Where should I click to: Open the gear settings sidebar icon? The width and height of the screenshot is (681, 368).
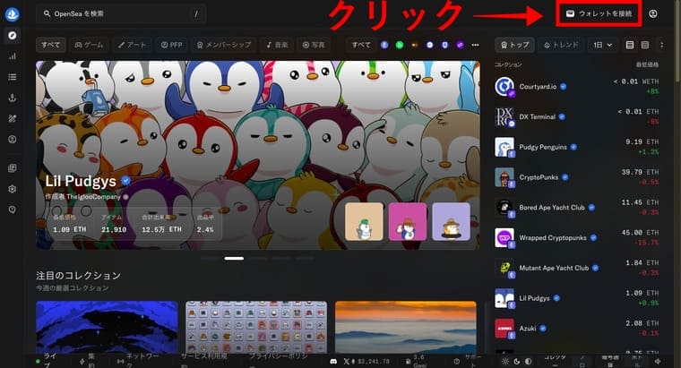(x=13, y=189)
